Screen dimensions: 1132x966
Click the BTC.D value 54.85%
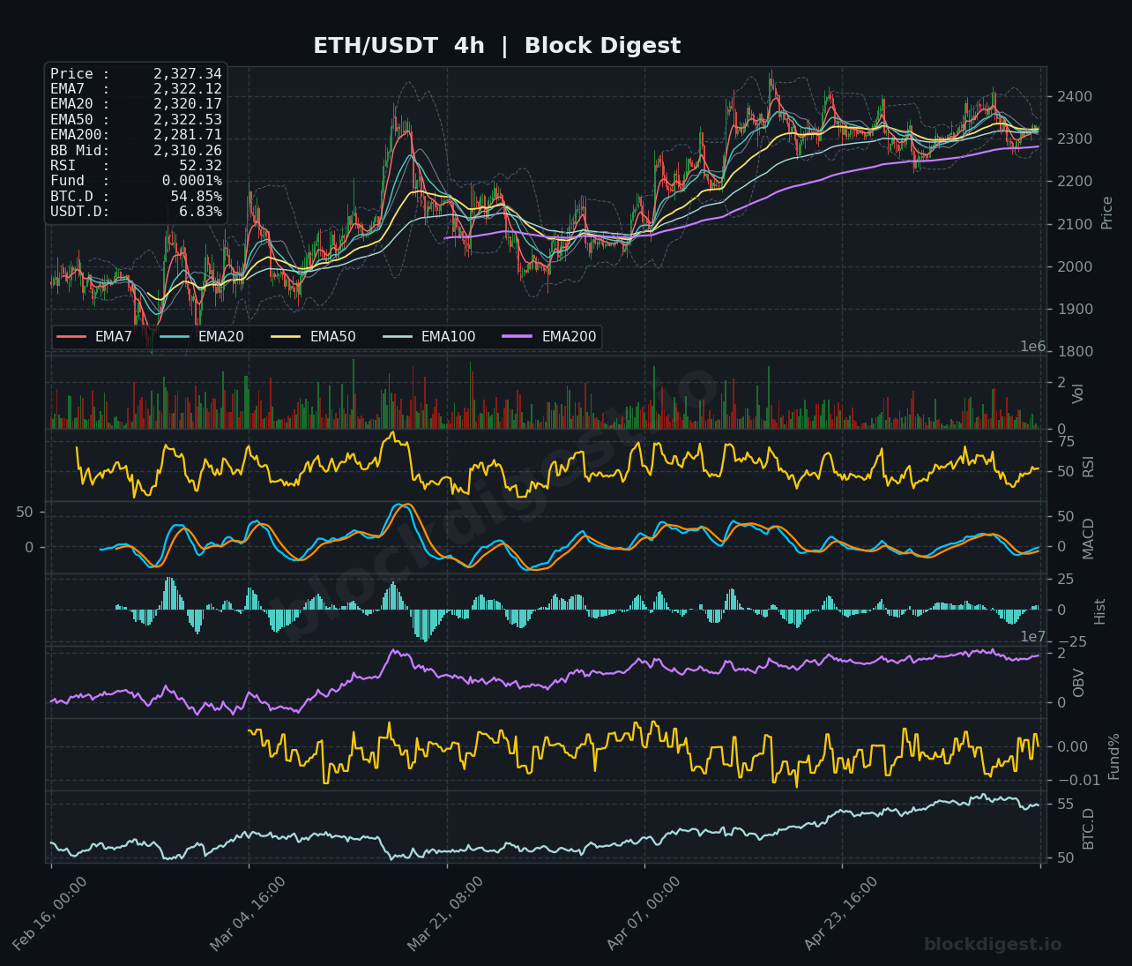click(x=197, y=197)
